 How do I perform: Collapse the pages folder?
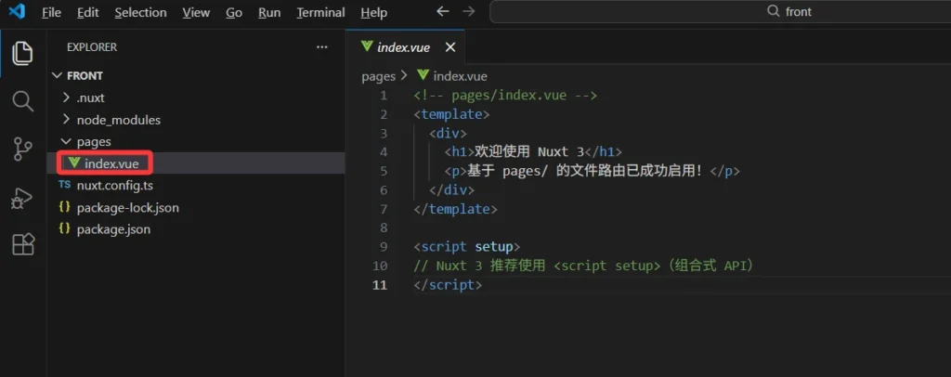click(93, 141)
